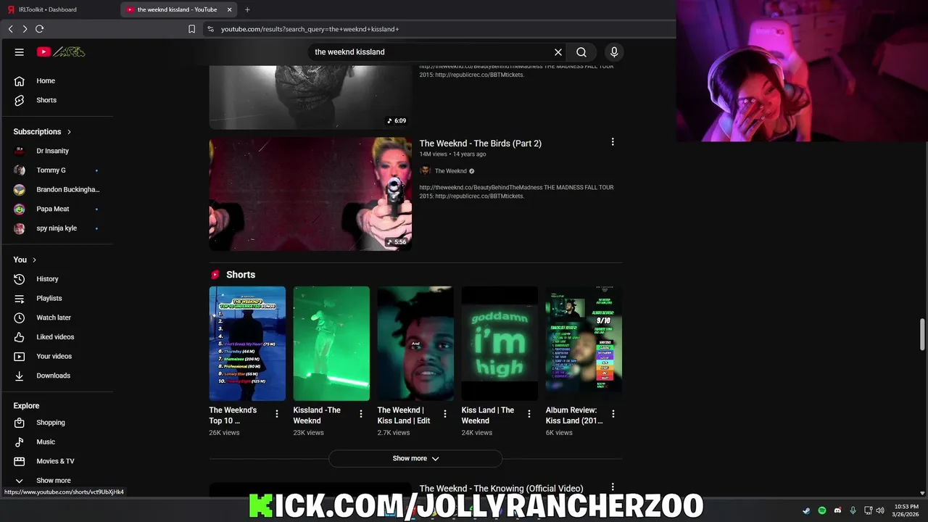Open options for Kiss Land | The Weeknd short

point(529,414)
